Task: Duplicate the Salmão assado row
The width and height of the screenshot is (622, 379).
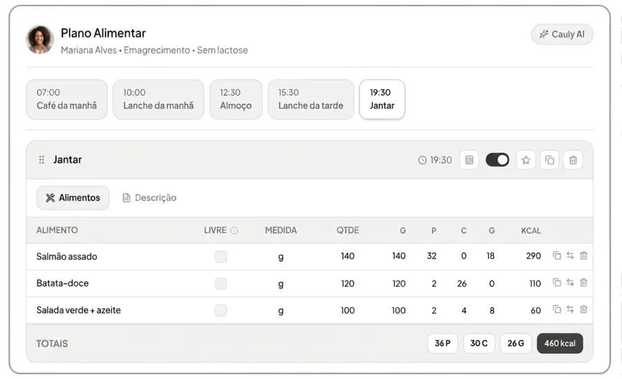Action: pyautogui.click(x=557, y=256)
